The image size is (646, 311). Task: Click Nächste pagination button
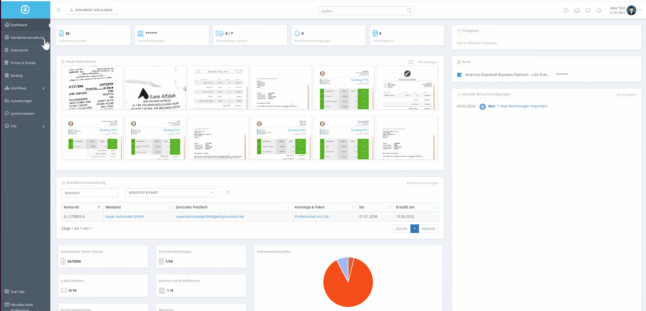[428, 229]
